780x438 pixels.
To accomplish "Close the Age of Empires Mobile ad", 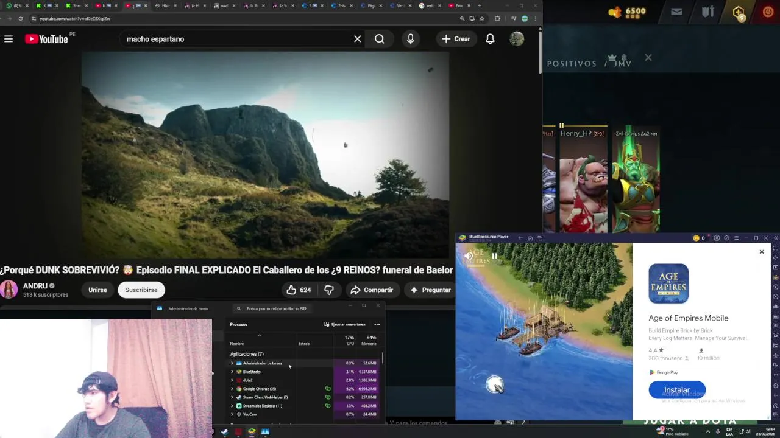I will tap(762, 252).
